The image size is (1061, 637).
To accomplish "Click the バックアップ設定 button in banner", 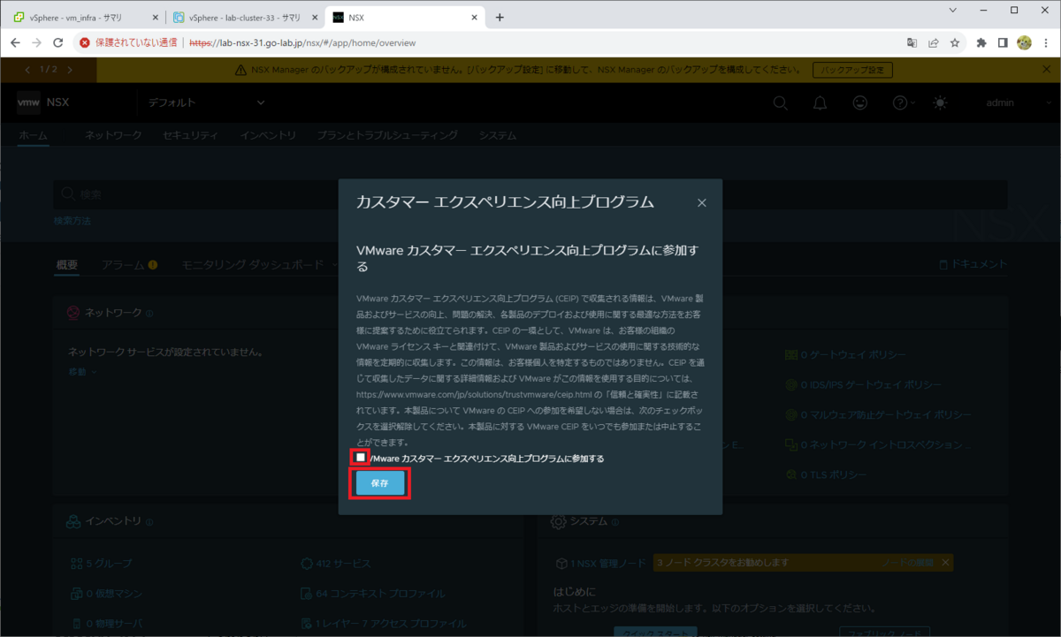I will coord(852,70).
